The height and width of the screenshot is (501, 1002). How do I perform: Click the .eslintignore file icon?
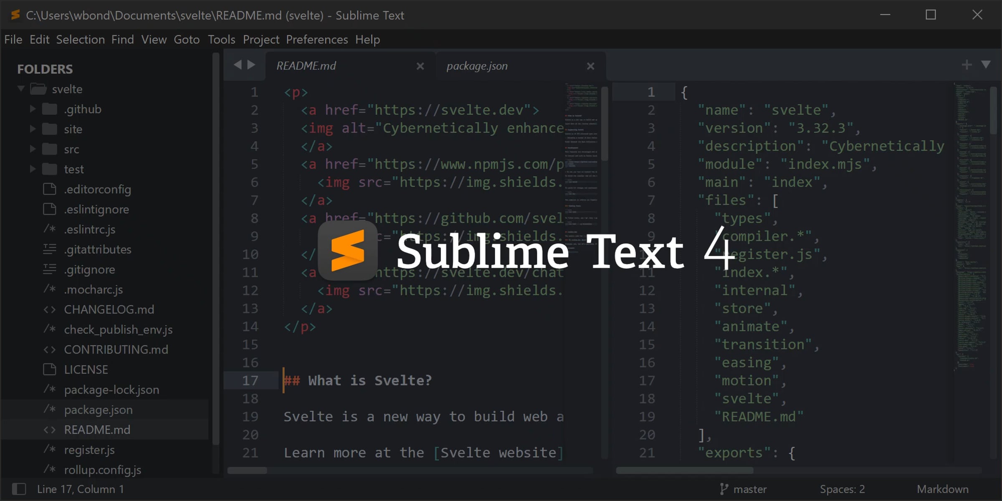click(x=50, y=209)
